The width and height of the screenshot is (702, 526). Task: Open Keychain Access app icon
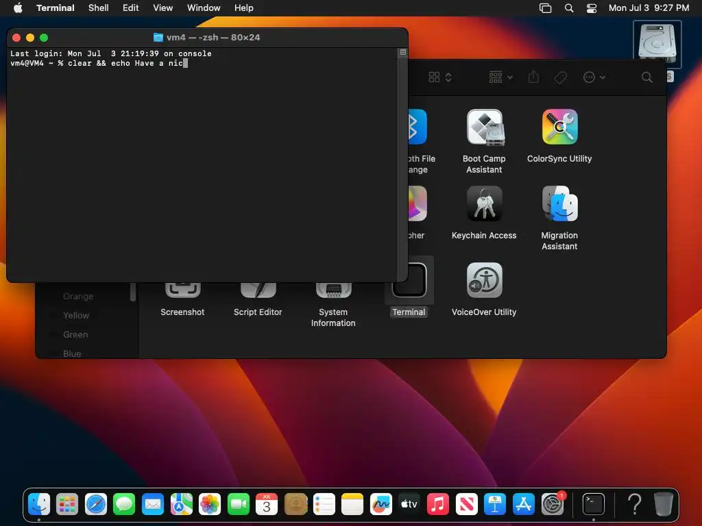click(x=484, y=203)
